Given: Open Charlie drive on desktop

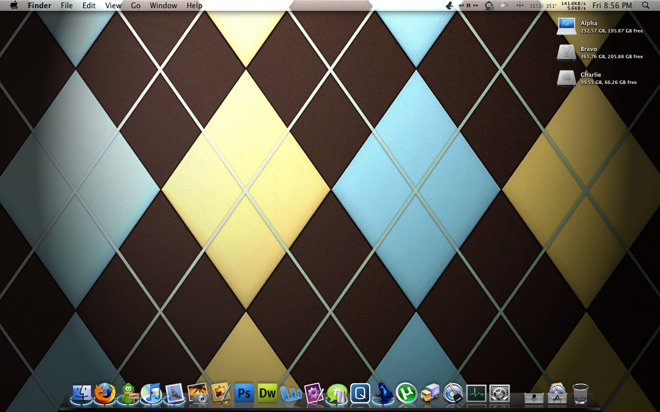Looking at the screenshot, I should coord(567,78).
